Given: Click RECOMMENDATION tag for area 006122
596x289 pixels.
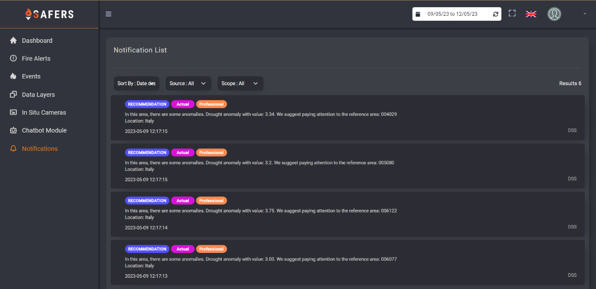Looking at the screenshot, I should (x=147, y=201).
